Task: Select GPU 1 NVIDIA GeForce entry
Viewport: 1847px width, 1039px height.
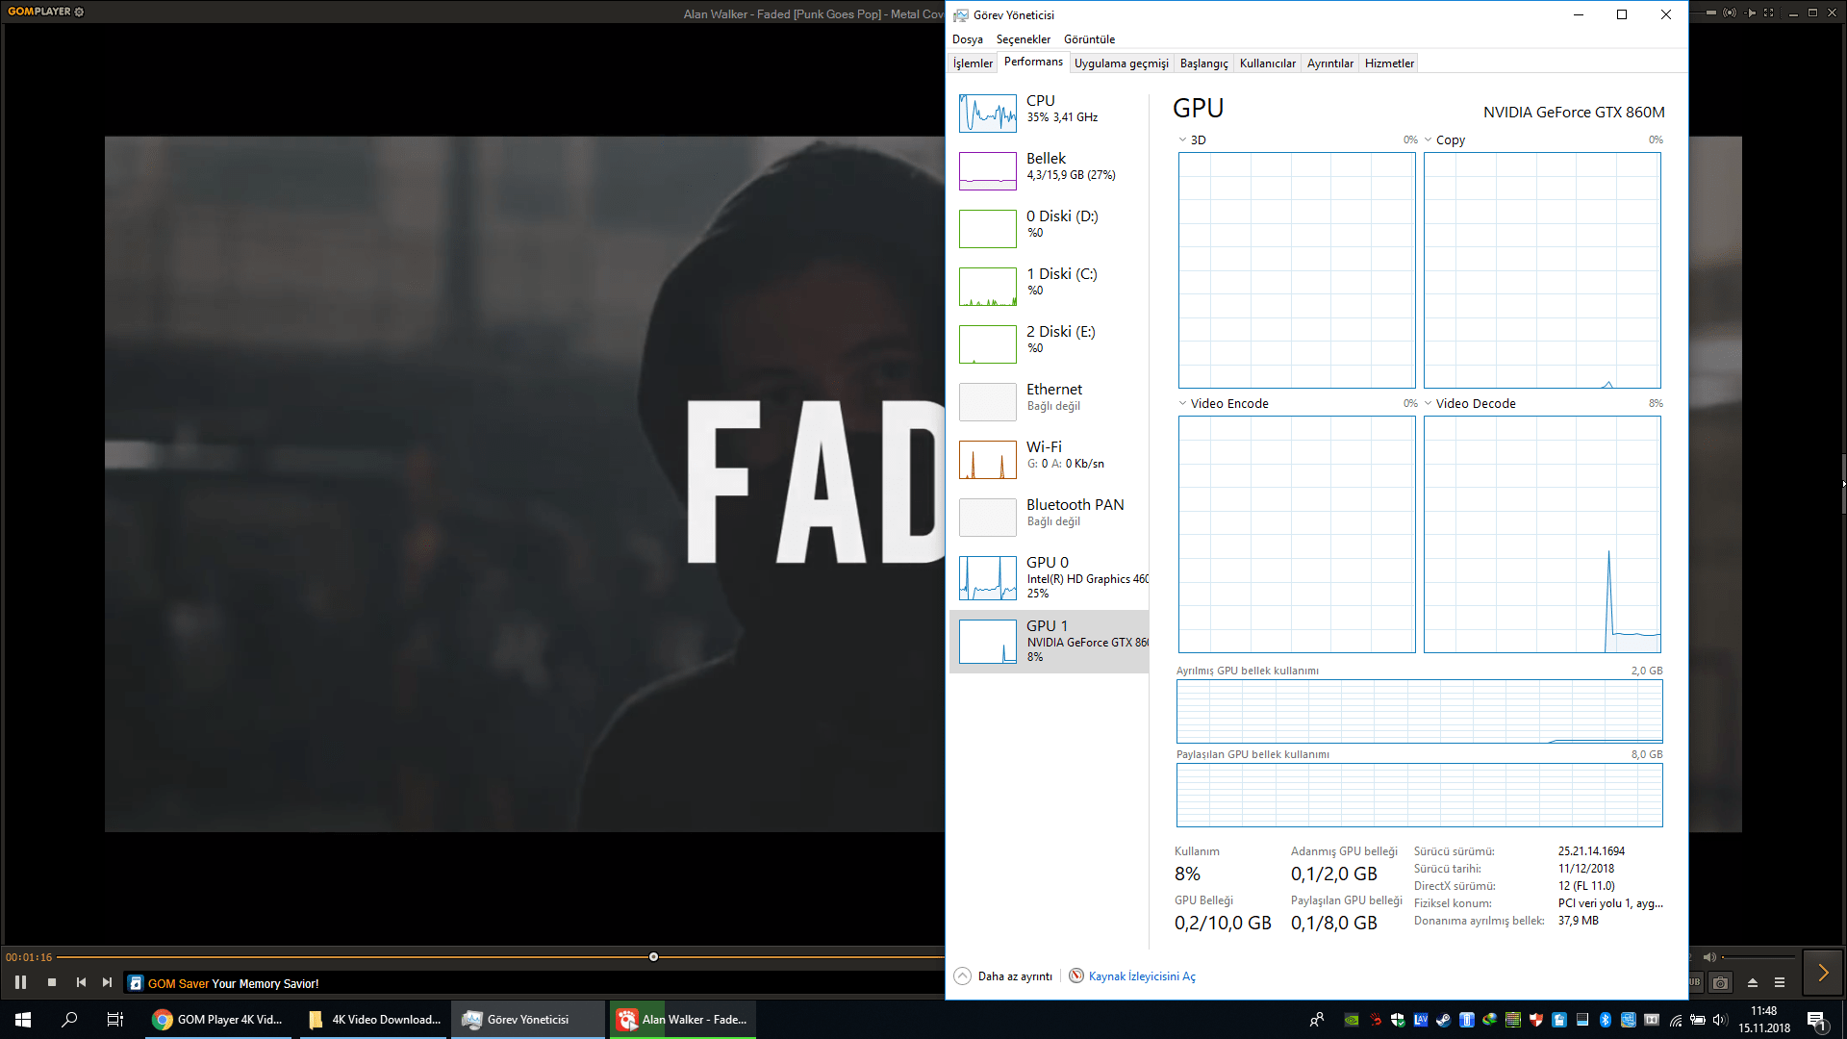Action: 1049,641
